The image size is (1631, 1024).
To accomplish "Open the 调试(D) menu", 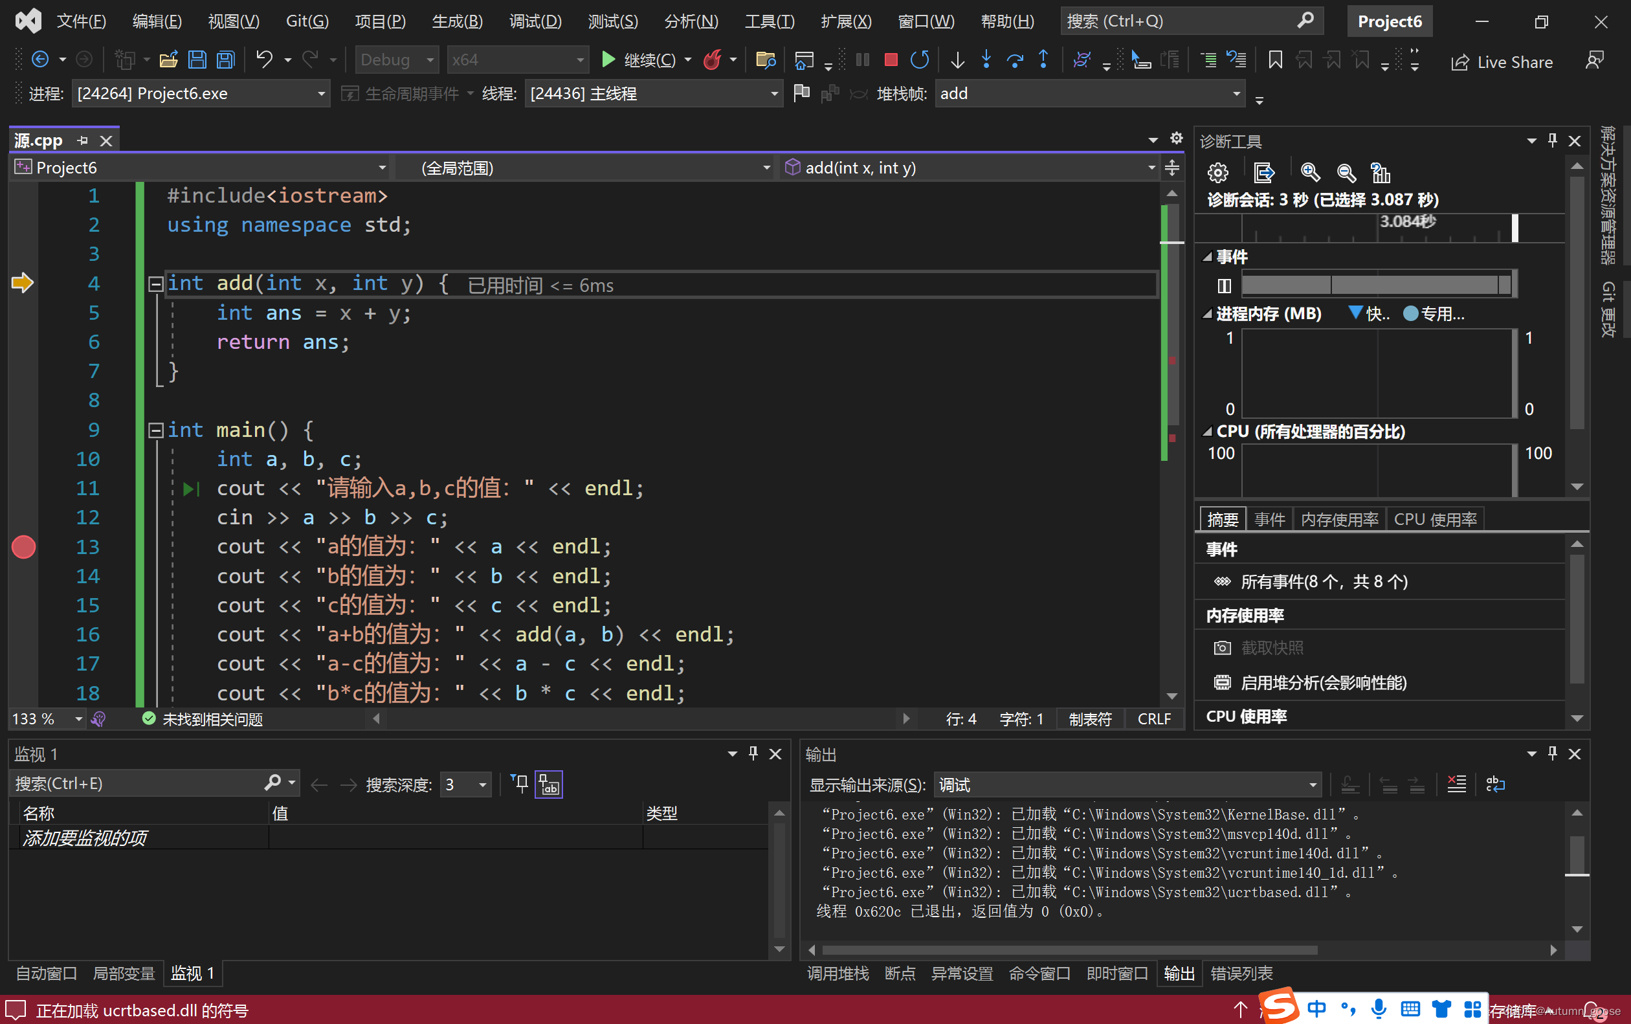I will click(x=535, y=21).
